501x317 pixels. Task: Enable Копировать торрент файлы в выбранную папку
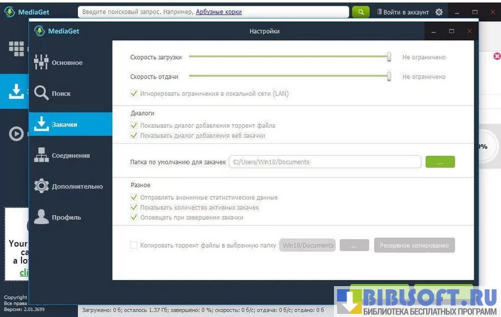pos(134,245)
